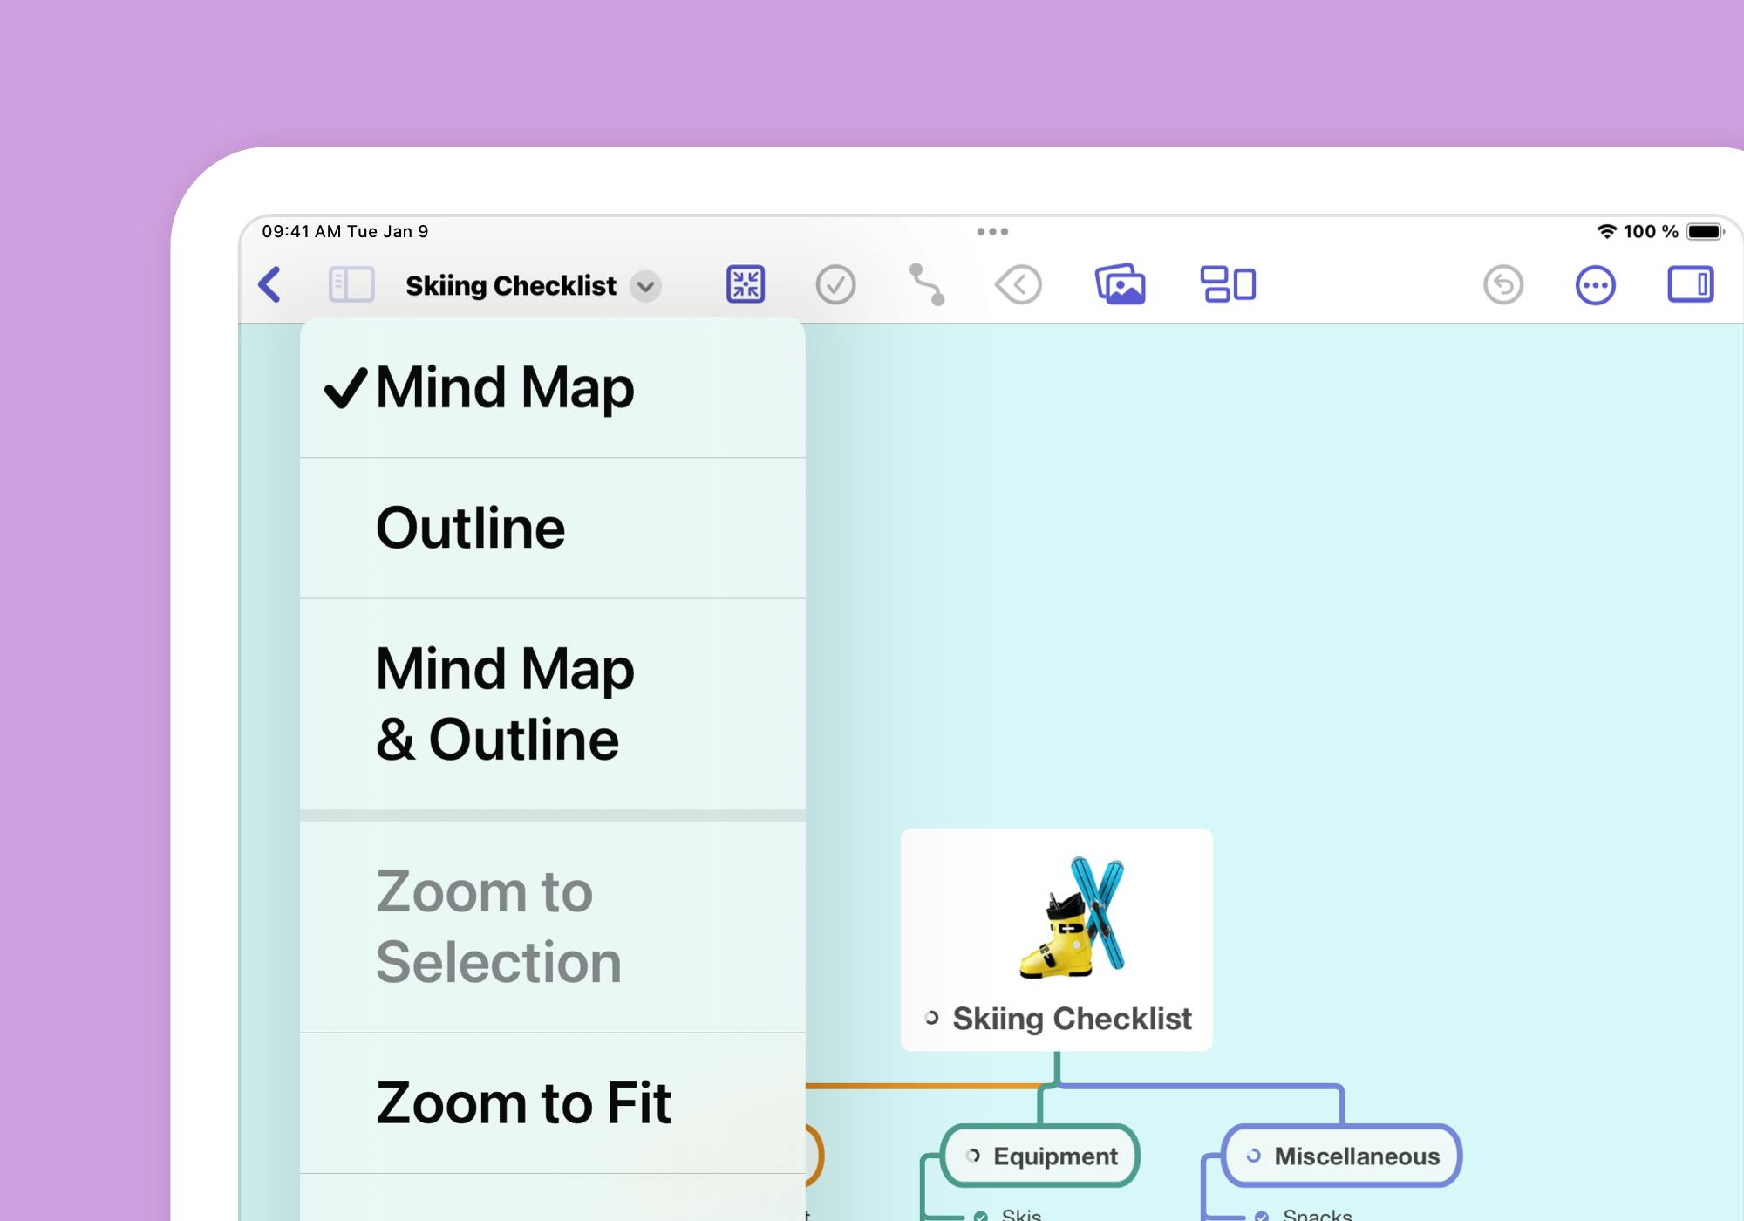Click the checkmark task icon
Viewport: 1744px width, 1221px height.
click(x=835, y=284)
